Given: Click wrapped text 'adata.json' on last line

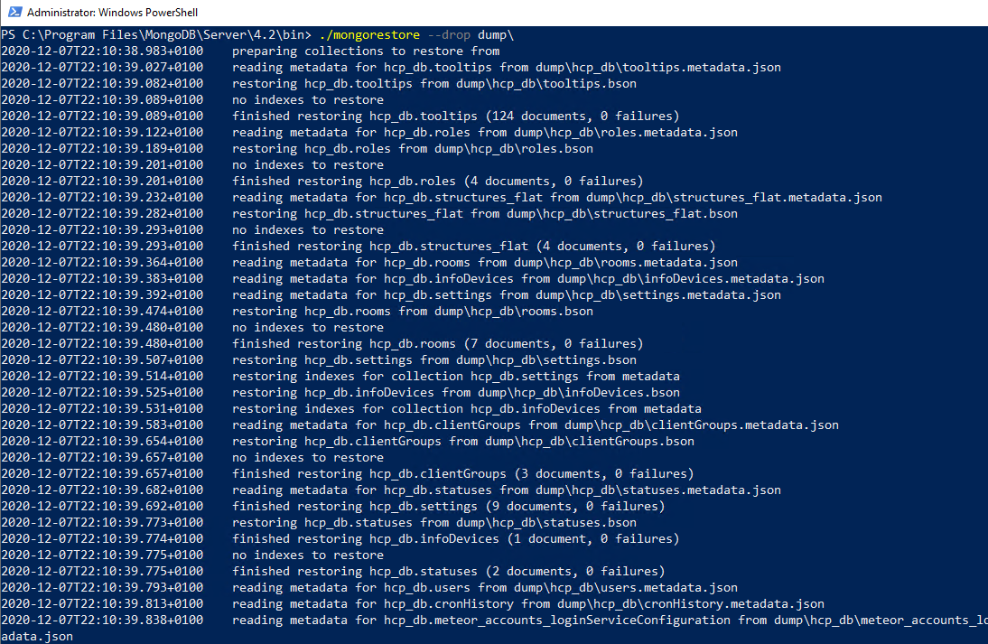Looking at the screenshot, I should click(37, 637).
